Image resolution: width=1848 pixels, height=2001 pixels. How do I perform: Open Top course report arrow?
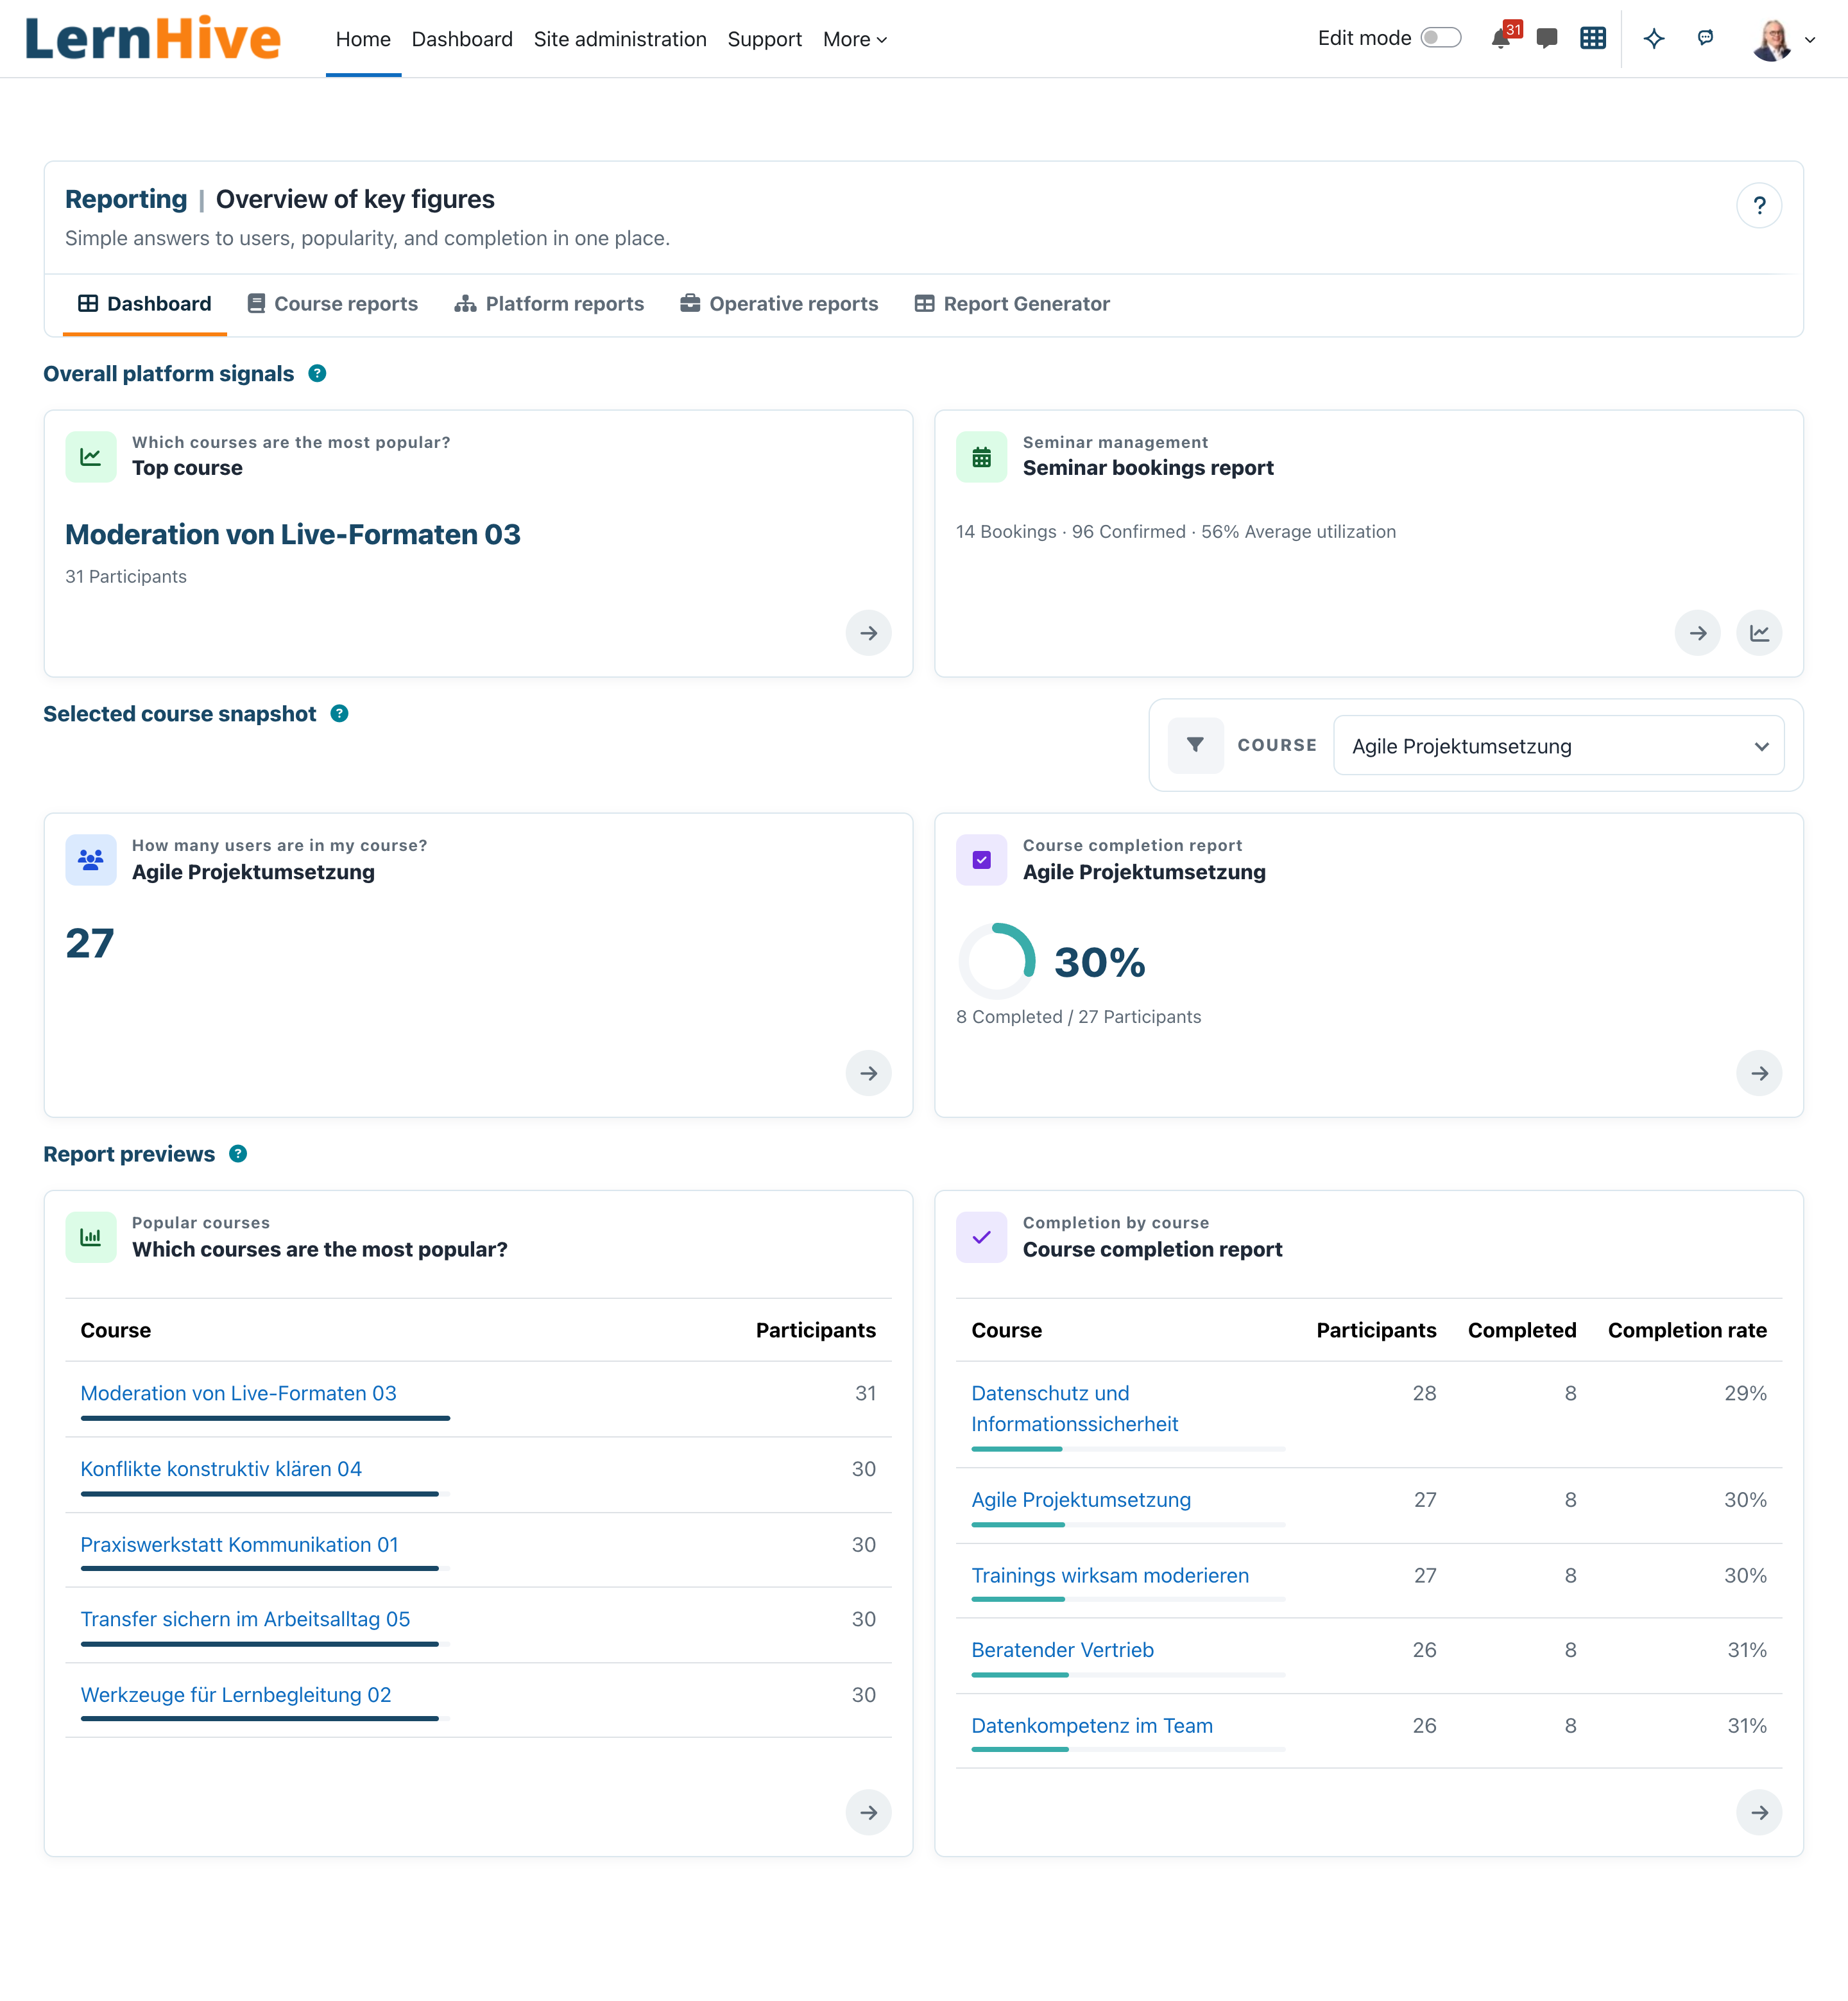tap(868, 633)
